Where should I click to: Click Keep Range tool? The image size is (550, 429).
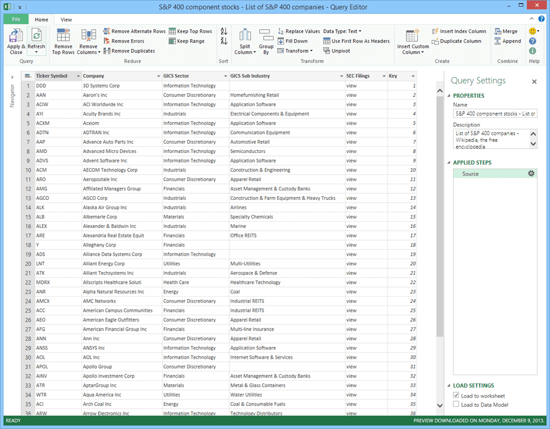187,41
